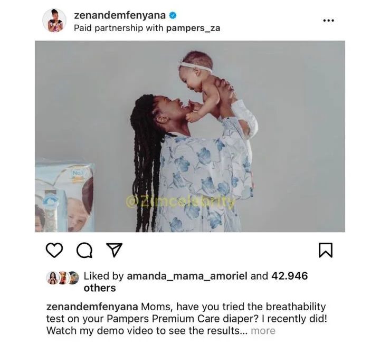Open amanda_mama_amoriel profile from likes
380x364 pixels.
point(187,276)
